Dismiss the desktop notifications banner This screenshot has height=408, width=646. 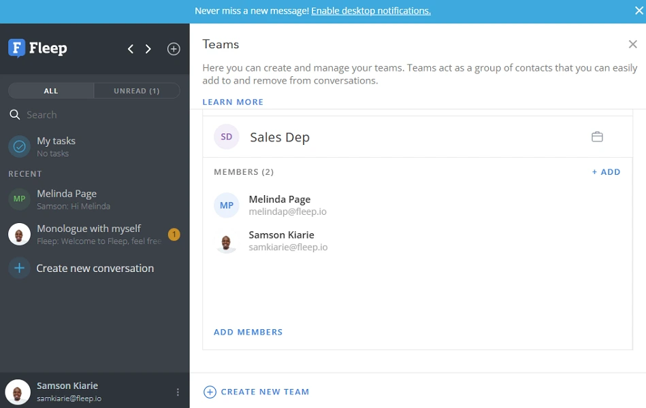638,11
